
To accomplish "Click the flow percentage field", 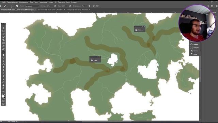I will pos(64,6).
